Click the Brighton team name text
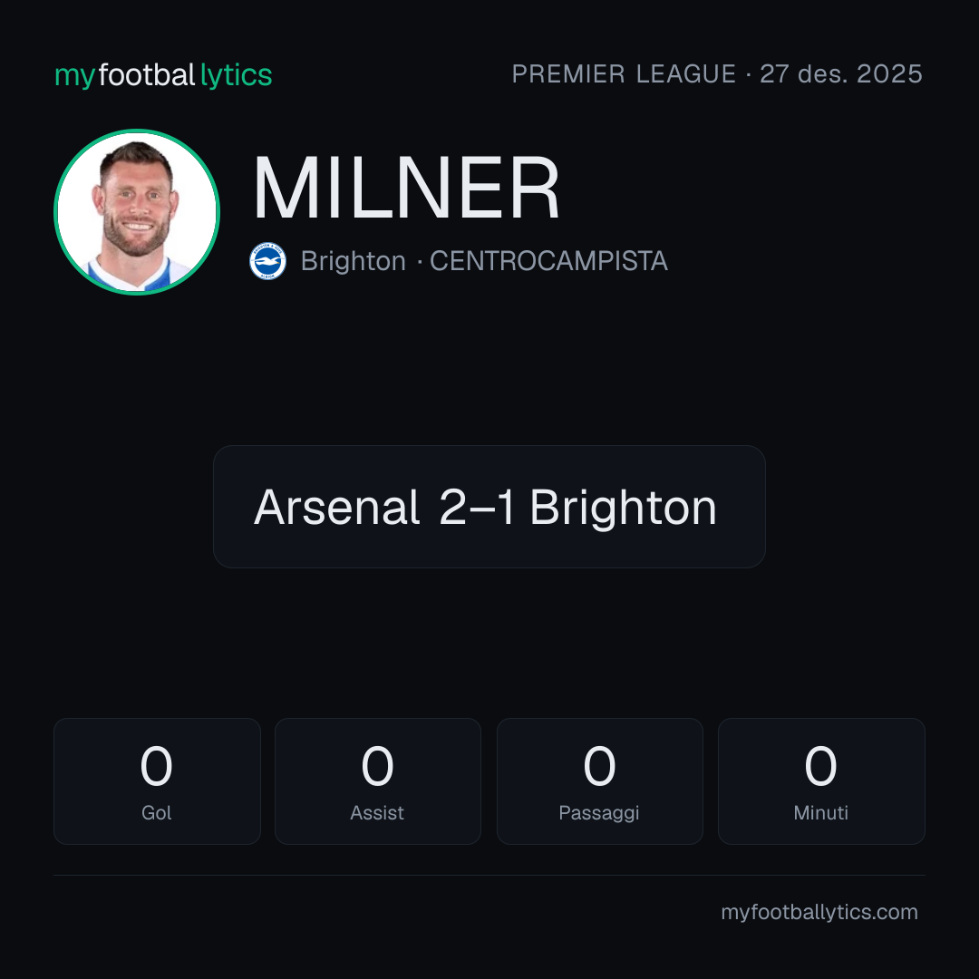The width and height of the screenshot is (979, 979). pos(354,261)
